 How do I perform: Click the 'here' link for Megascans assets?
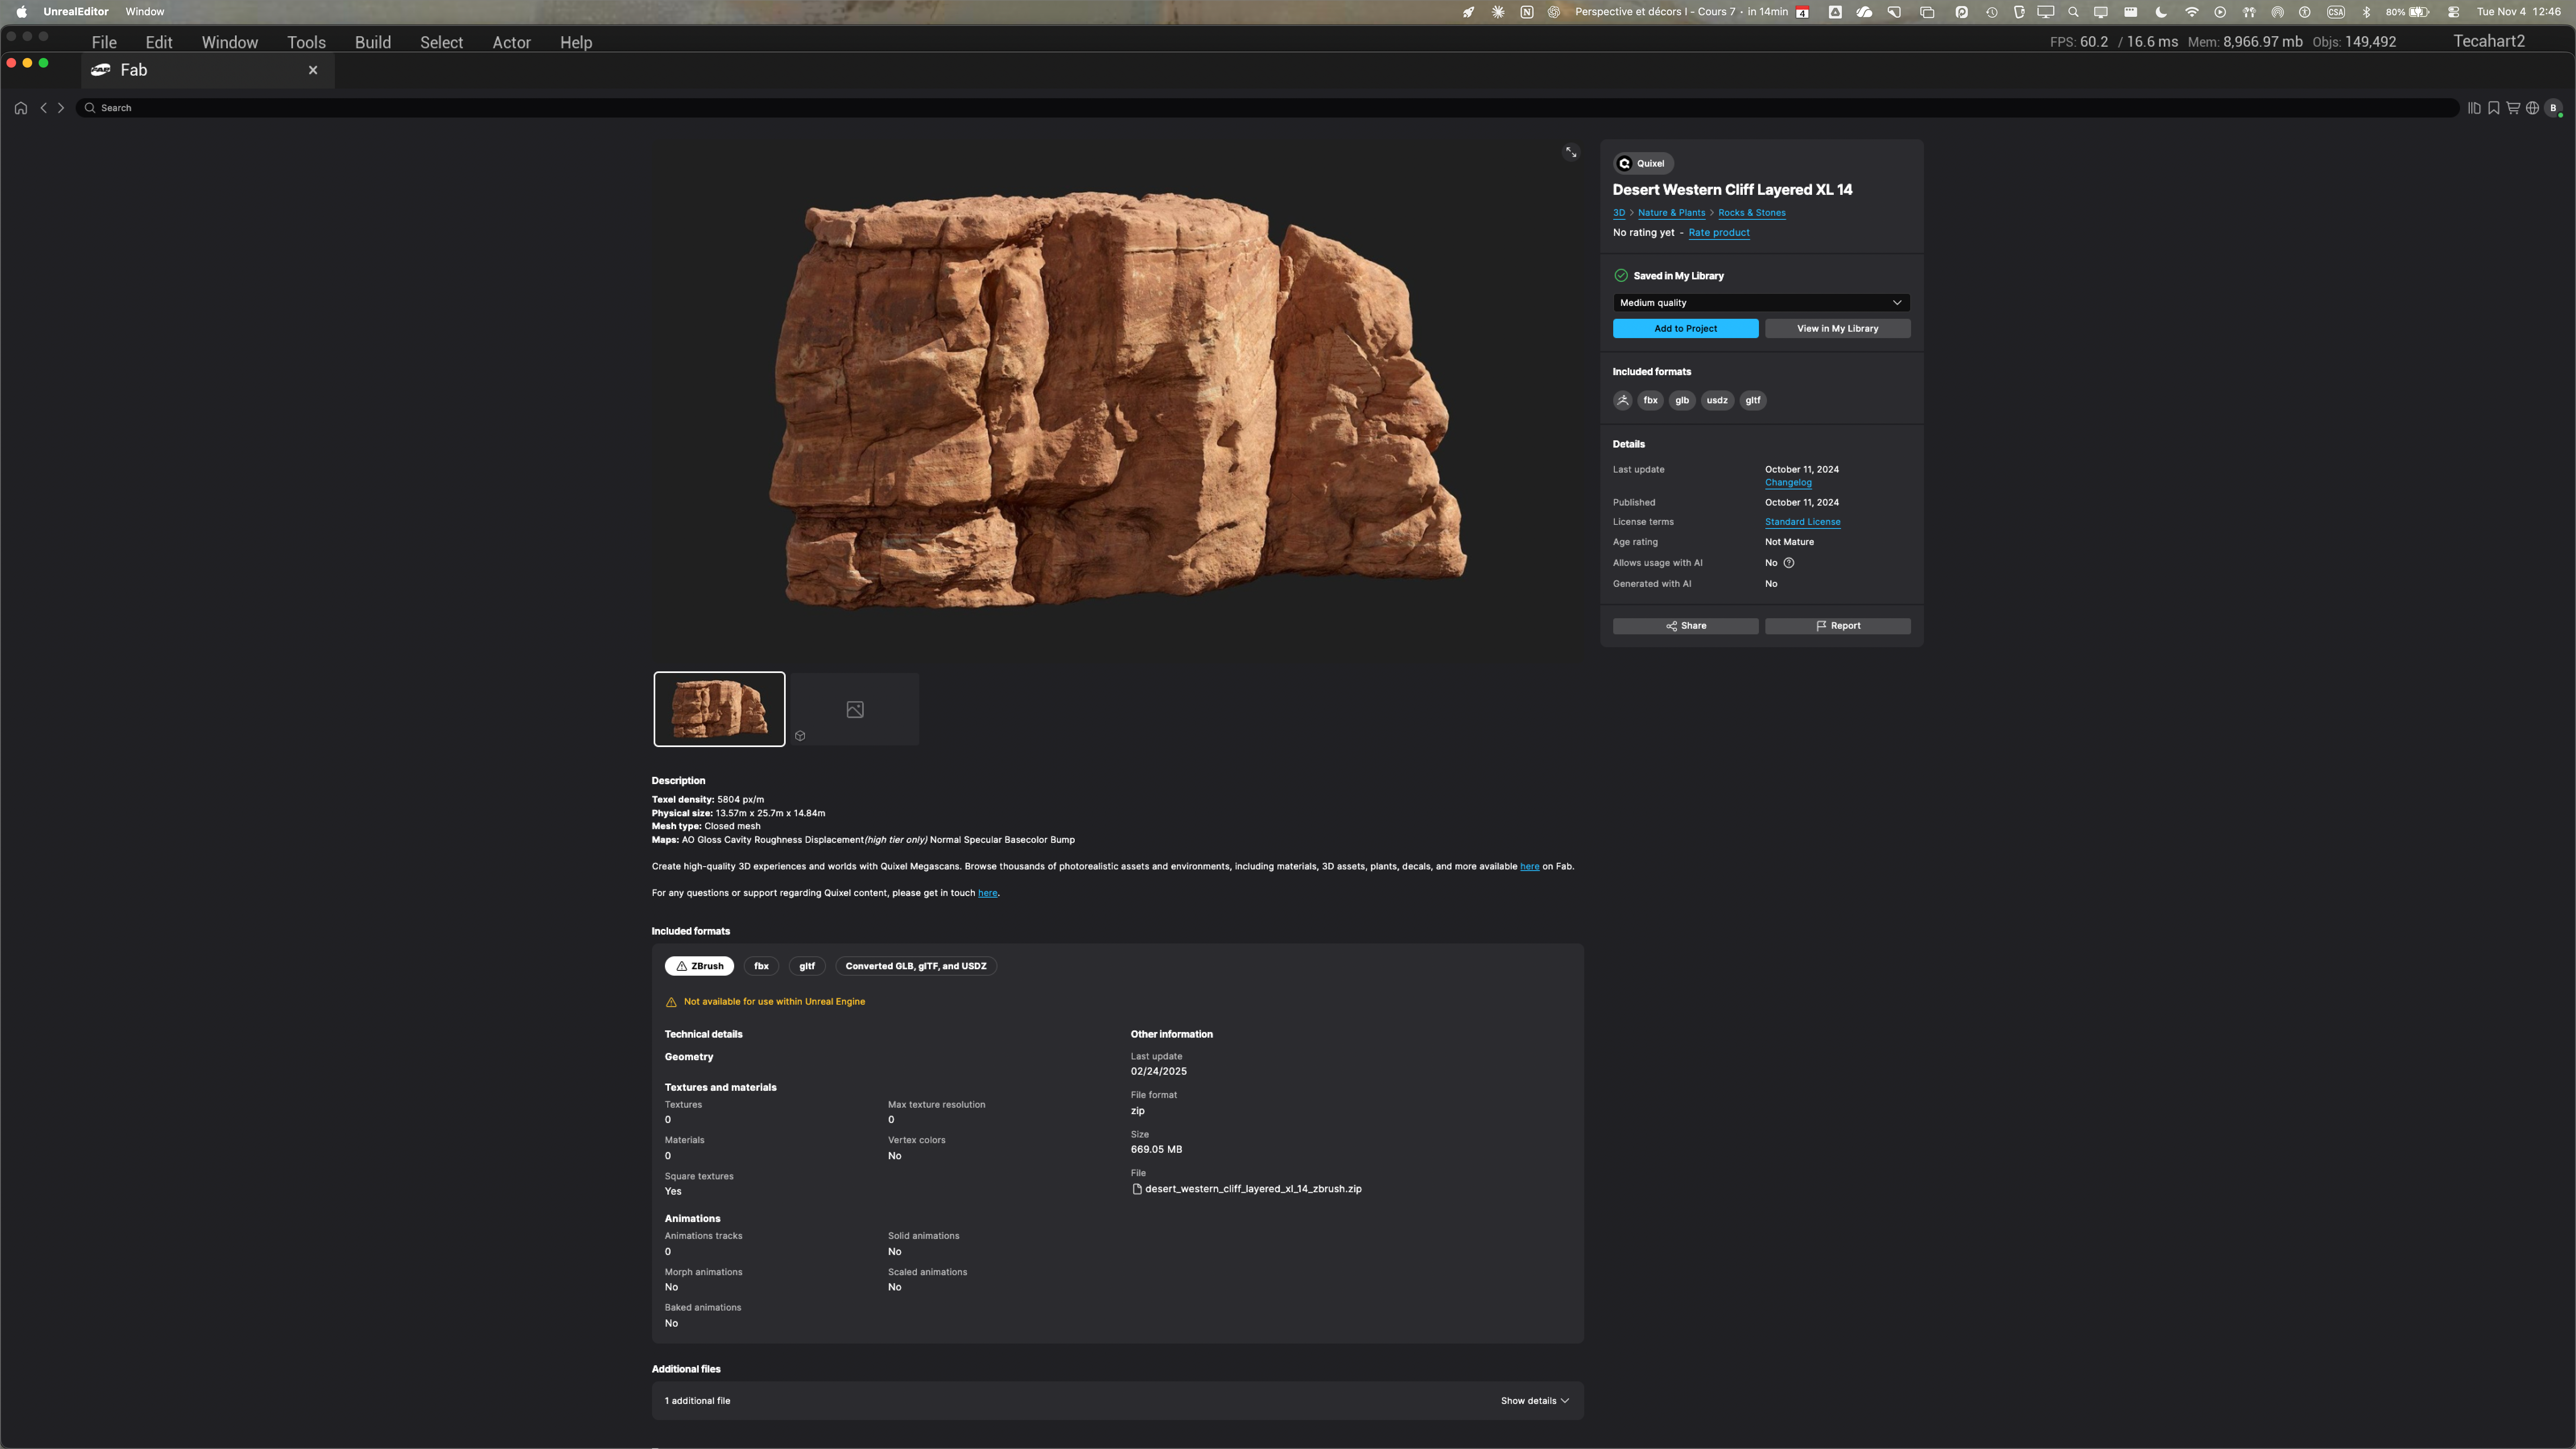pyautogui.click(x=1529, y=867)
